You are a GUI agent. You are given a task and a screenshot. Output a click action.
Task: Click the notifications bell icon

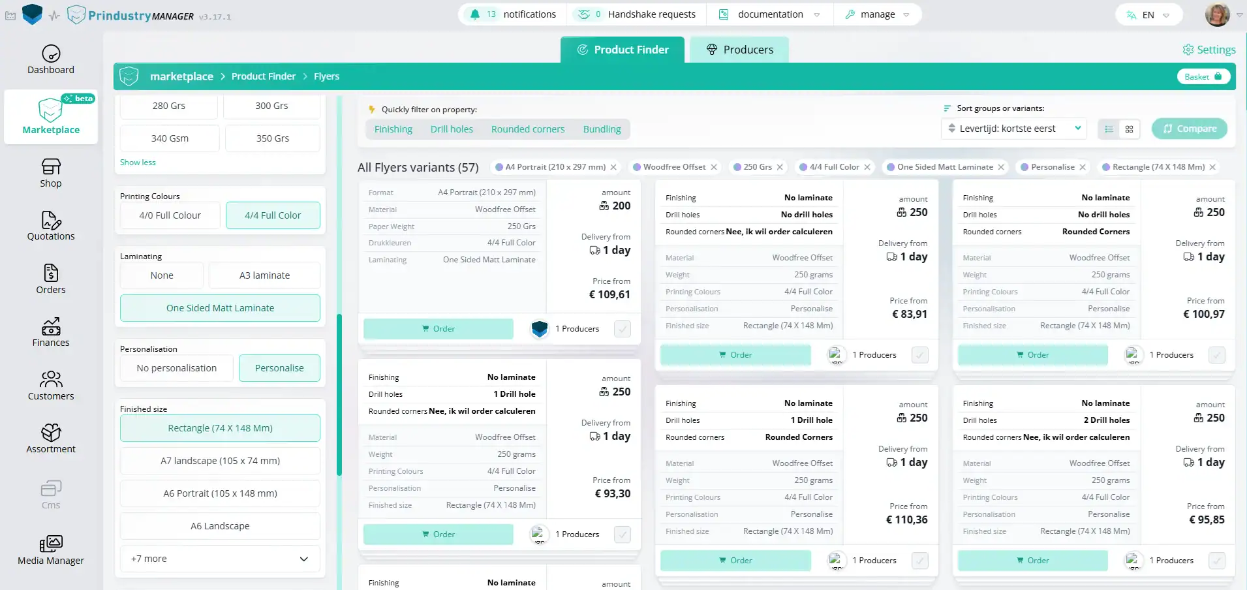point(475,14)
